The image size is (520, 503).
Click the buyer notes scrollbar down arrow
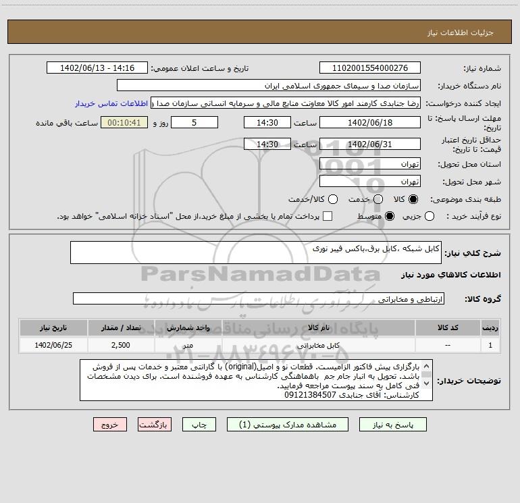pos(427,383)
